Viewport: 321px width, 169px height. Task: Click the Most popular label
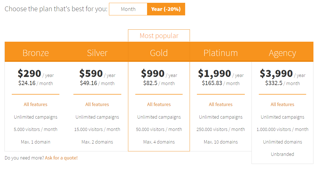pyautogui.click(x=159, y=36)
